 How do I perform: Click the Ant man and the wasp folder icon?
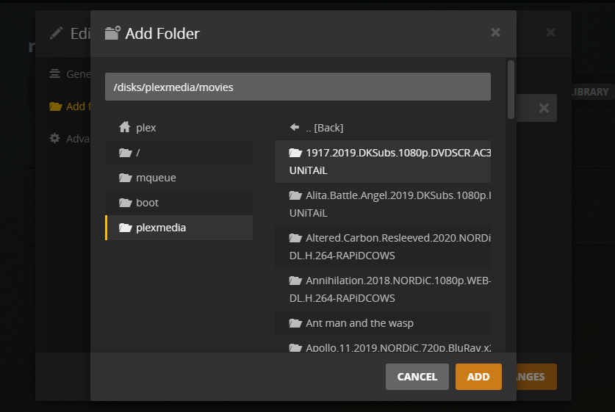coord(295,323)
